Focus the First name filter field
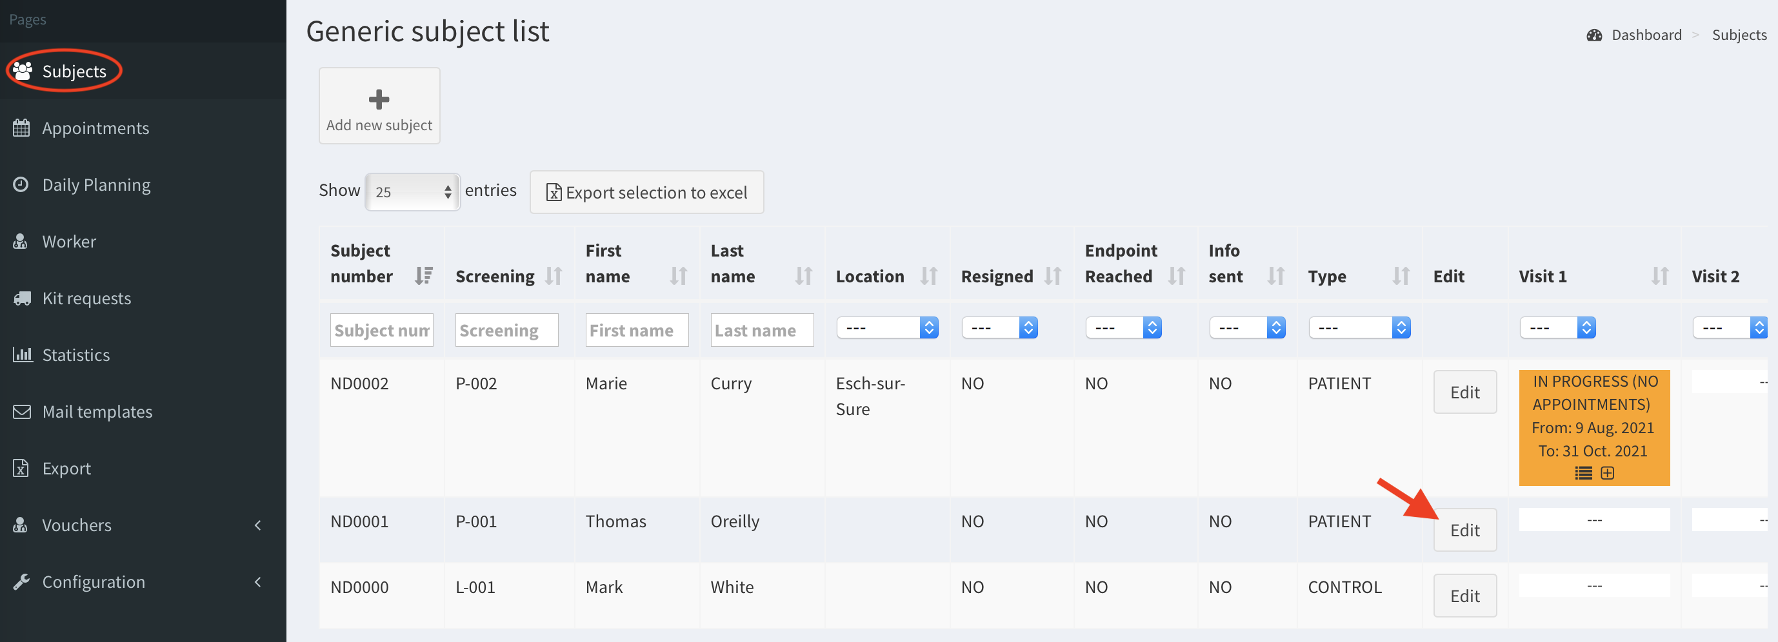 coord(636,330)
